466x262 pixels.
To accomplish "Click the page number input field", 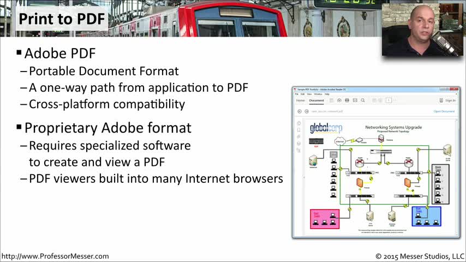I will pos(389,100).
